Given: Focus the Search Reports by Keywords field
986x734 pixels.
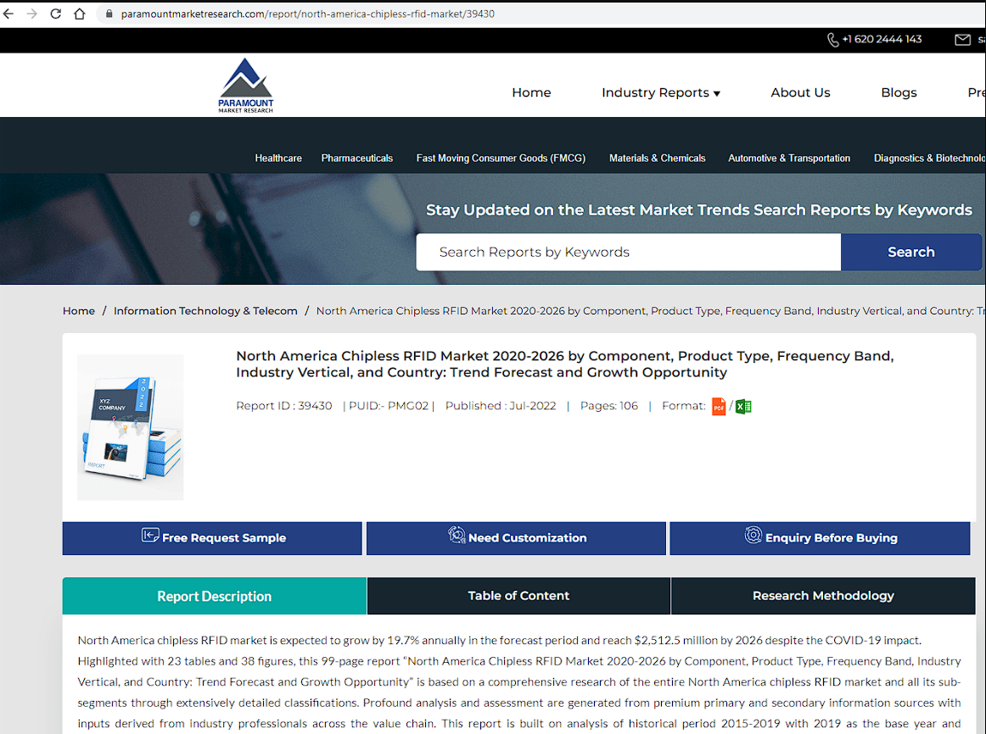Looking at the screenshot, I should point(628,253).
